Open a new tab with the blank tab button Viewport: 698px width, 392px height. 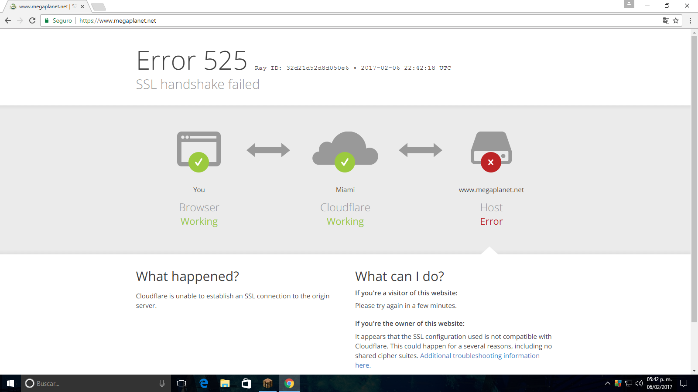(99, 7)
